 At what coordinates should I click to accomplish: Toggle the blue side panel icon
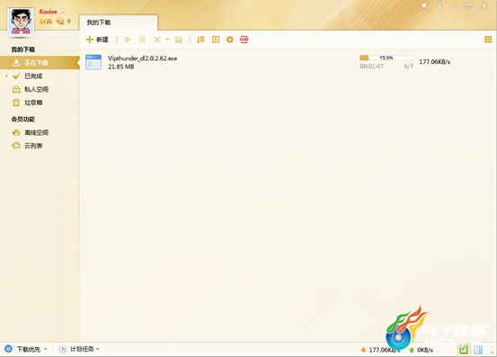478,350
